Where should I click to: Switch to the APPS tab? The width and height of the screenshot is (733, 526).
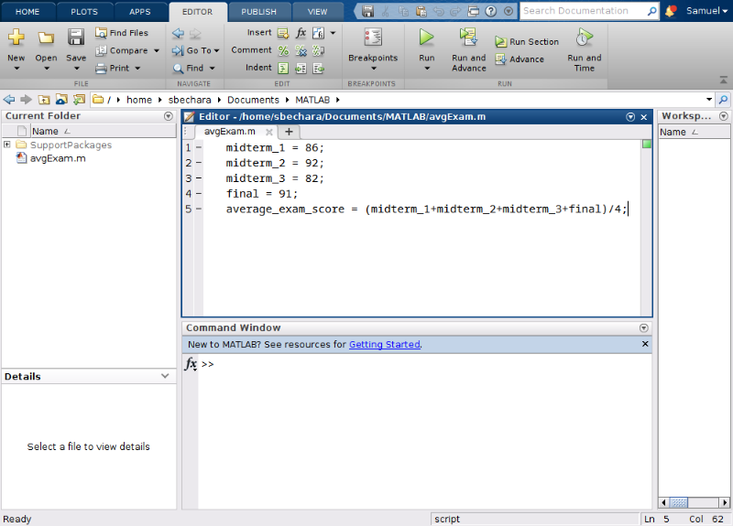click(140, 12)
